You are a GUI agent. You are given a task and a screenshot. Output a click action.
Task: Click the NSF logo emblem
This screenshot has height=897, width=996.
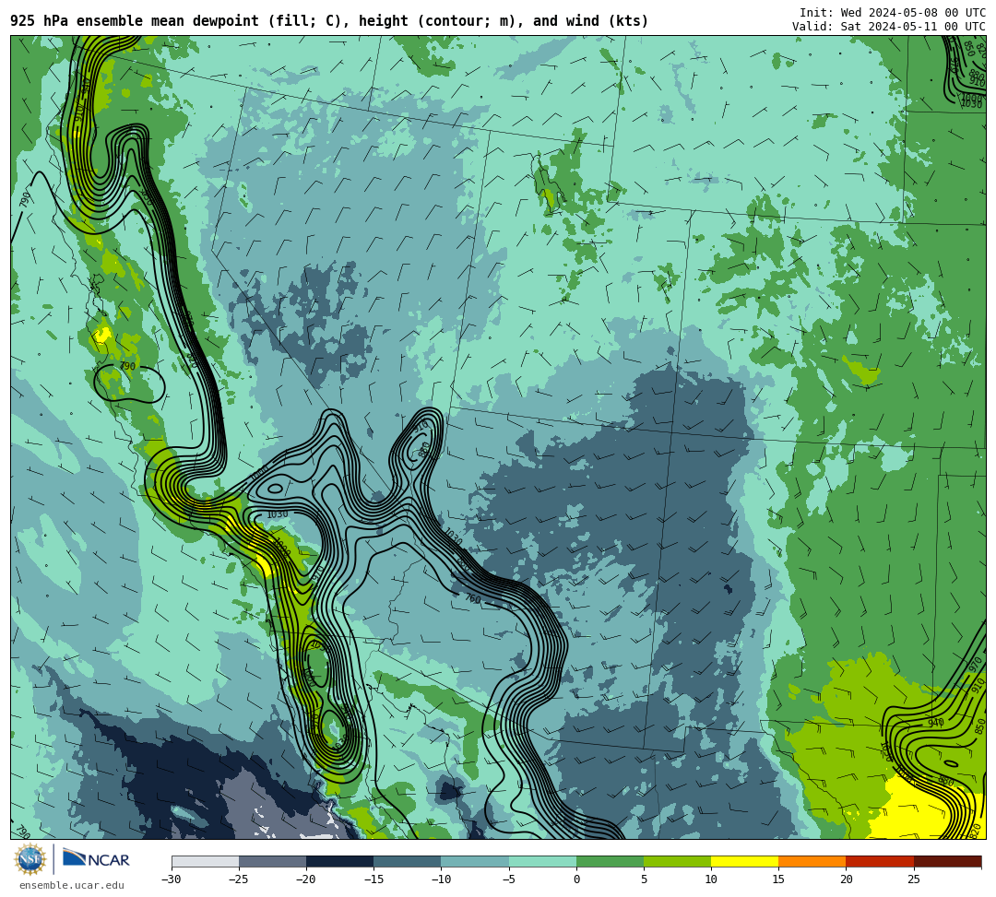30,859
